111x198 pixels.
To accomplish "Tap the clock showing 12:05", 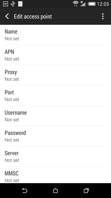I will click(x=103, y=4).
